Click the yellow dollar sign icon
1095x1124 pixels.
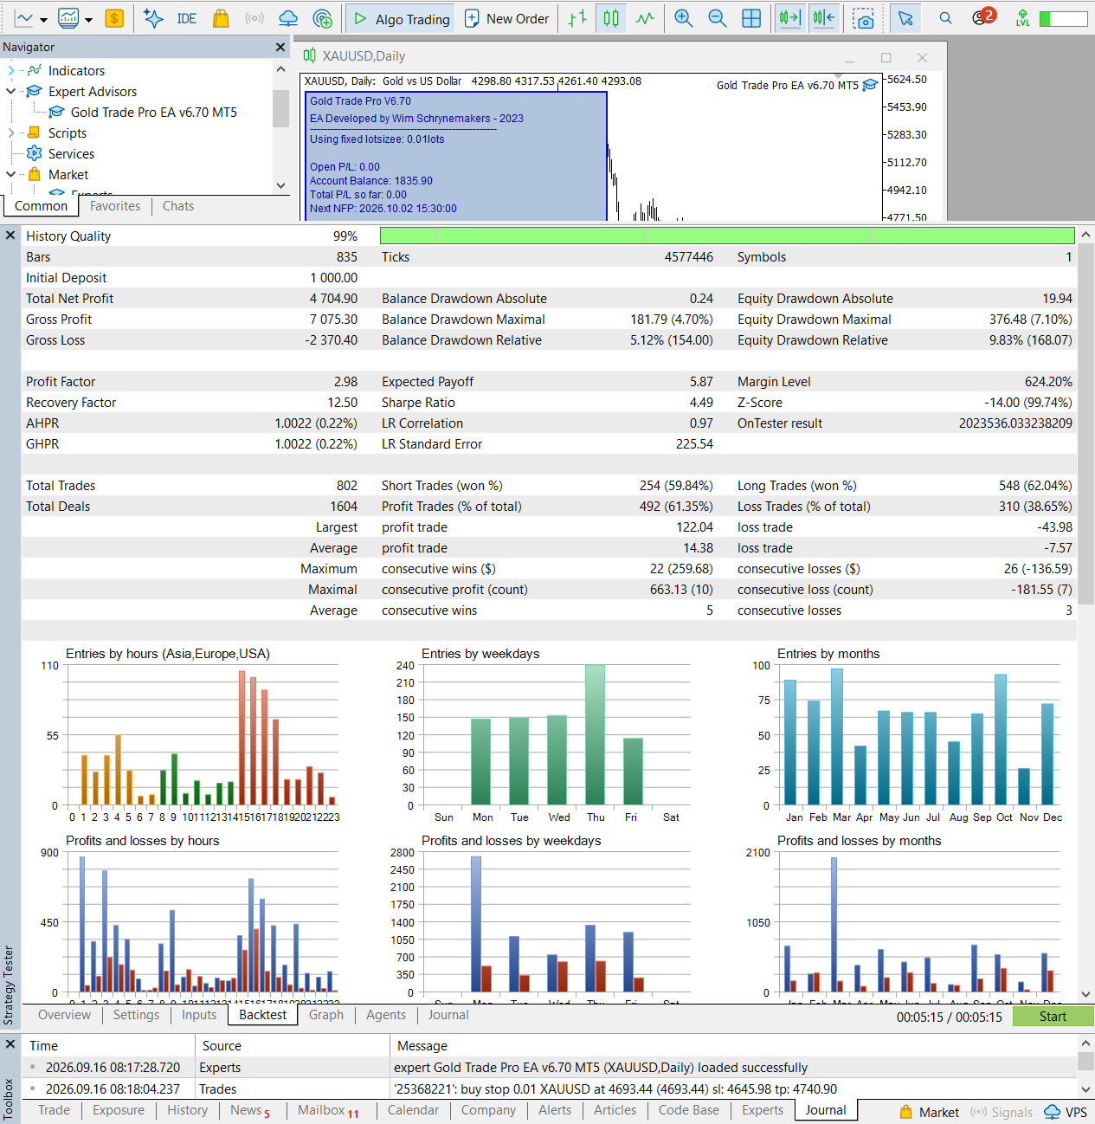pos(114,18)
